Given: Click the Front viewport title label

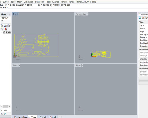Looking at the screenshot, I should [15, 65].
